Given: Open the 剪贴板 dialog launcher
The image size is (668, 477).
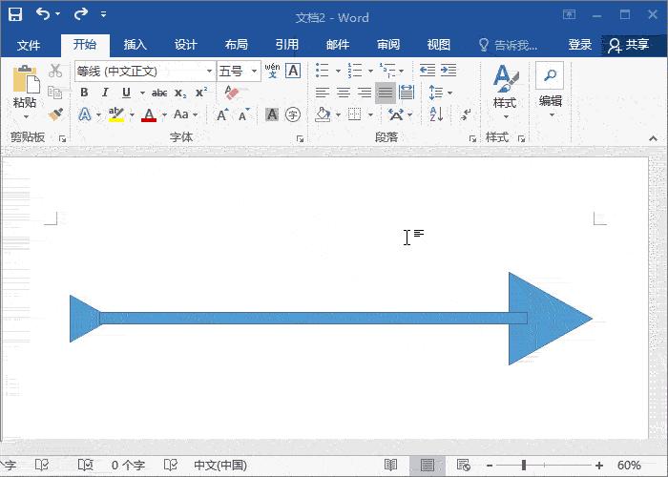Looking at the screenshot, I should click(x=63, y=138).
